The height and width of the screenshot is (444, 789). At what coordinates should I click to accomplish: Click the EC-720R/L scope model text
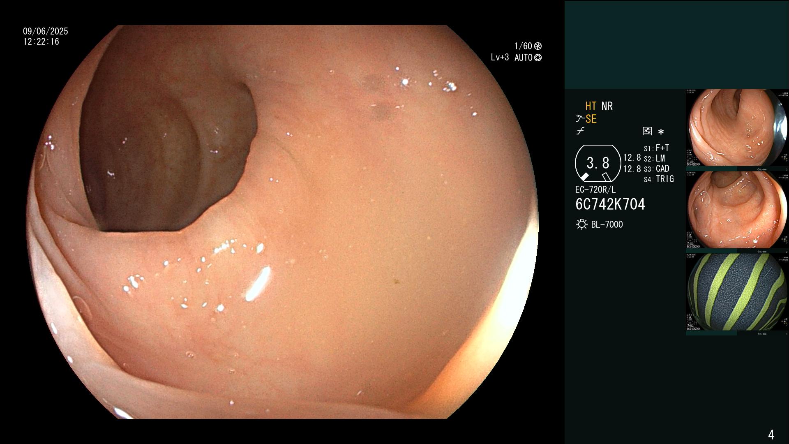pos(595,190)
